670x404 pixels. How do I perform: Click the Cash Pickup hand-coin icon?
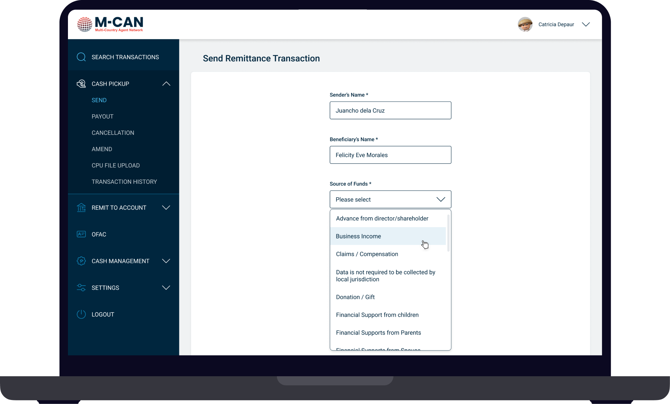[x=81, y=84]
